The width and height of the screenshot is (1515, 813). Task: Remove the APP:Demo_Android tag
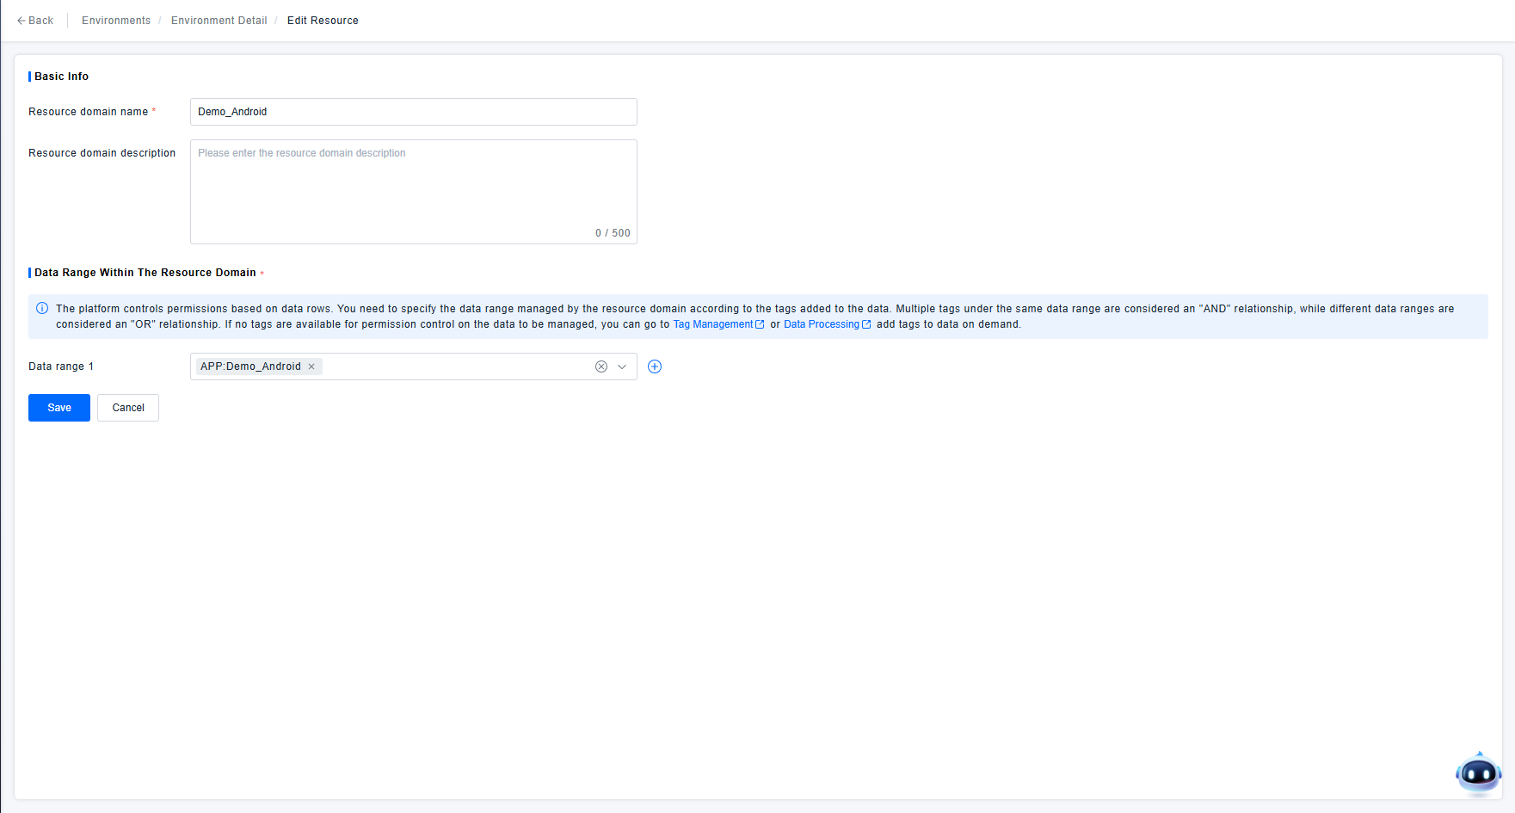pos(311,366)
